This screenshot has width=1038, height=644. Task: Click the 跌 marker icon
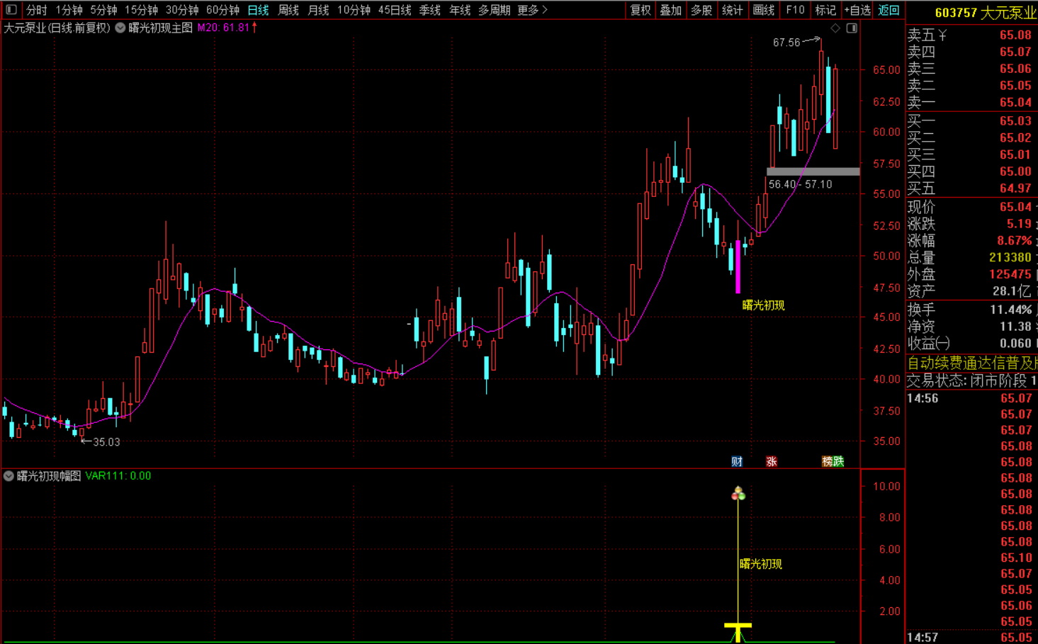[838, 461]
